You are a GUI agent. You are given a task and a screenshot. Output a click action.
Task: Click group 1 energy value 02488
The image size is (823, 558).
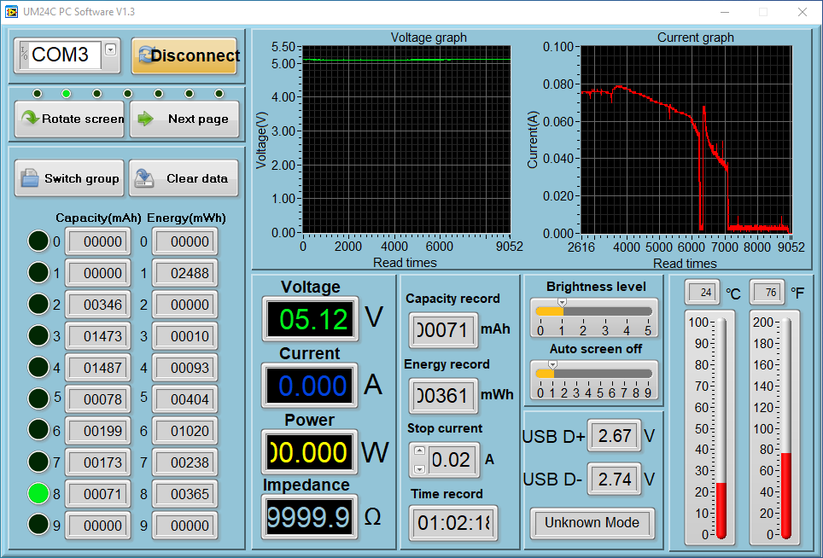tap(186, 273)
